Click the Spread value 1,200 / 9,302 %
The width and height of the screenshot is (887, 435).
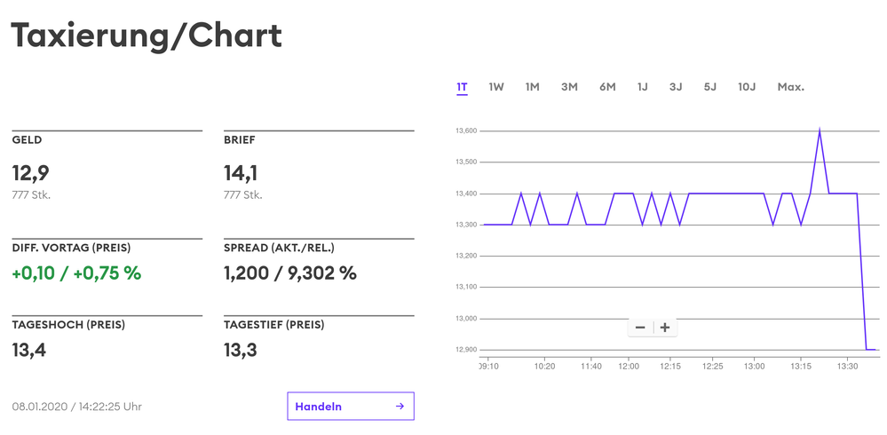pyautogui.click(x=289, y=273)
